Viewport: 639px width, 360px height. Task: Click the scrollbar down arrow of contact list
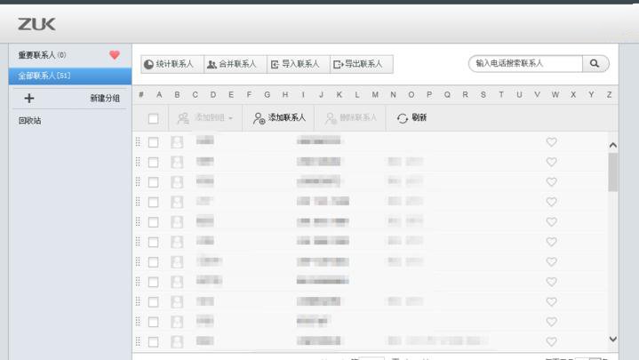[x=613, y=340]
